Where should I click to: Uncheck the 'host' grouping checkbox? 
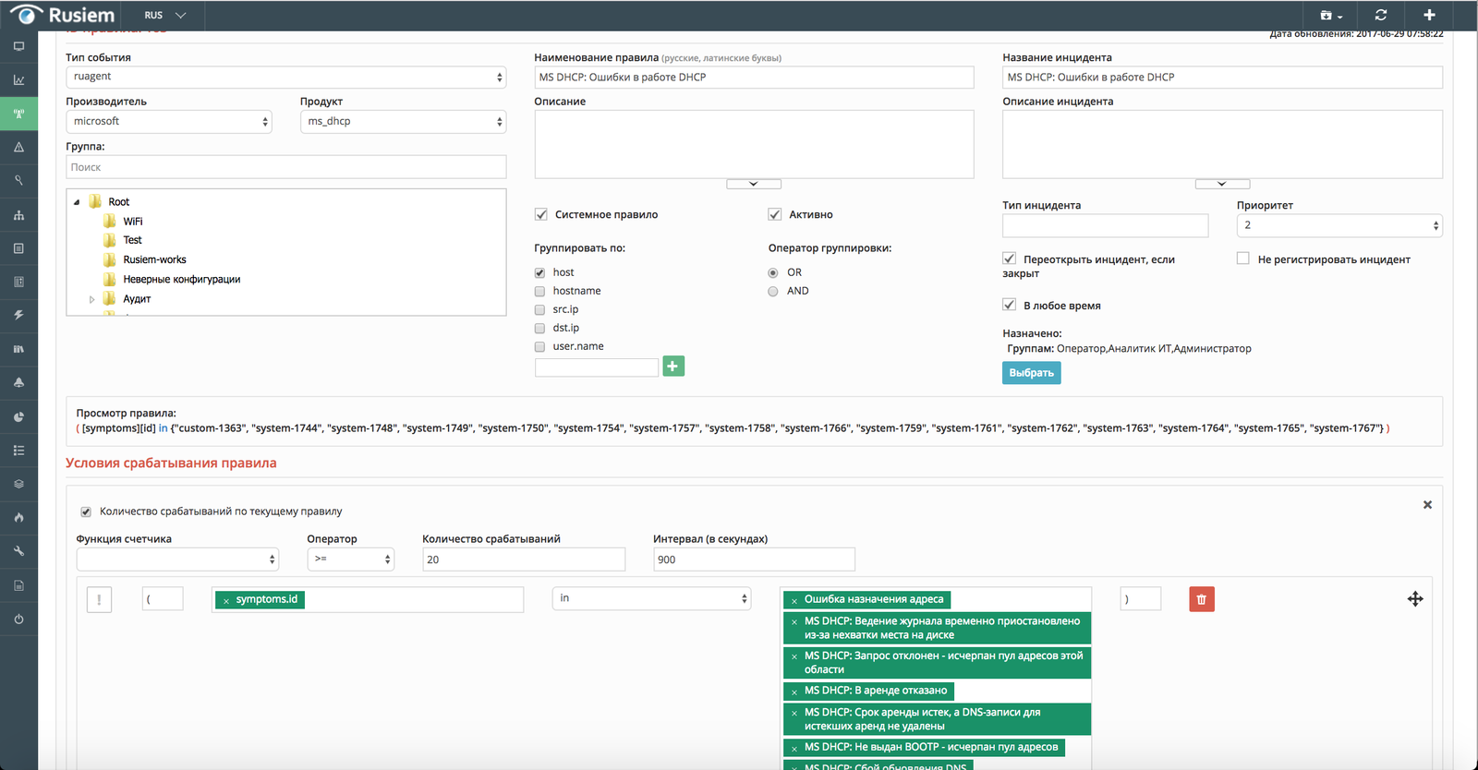click(x=540, y=273)
